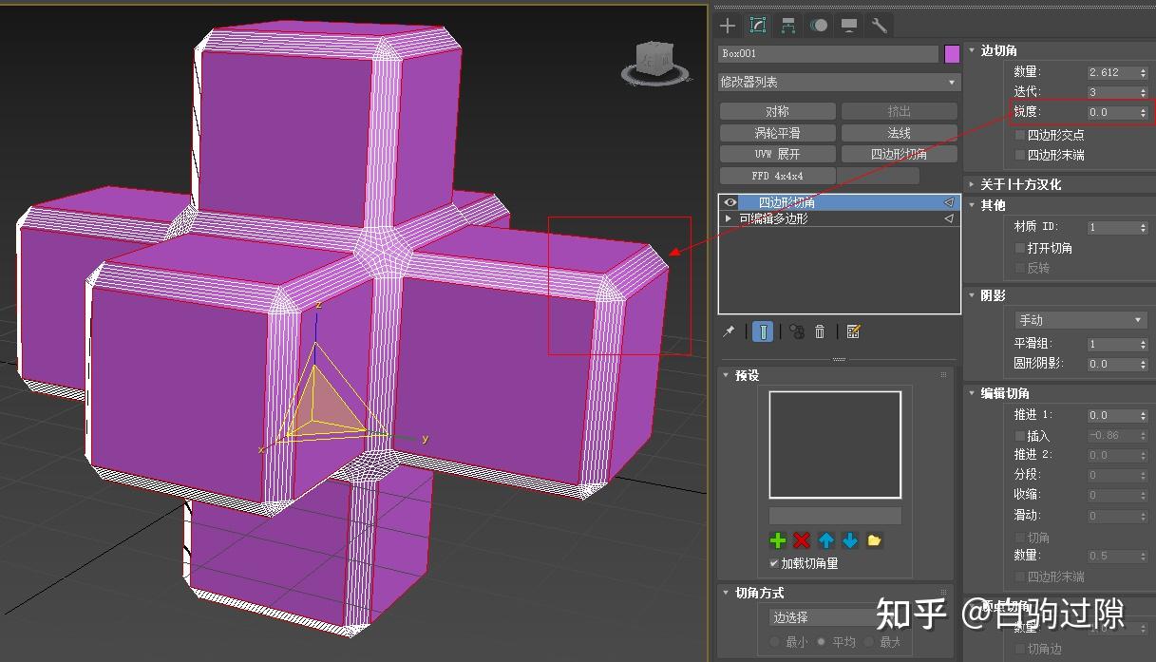Open the Create panel plus icon
This screenshot has width=1156, height=662.
coord(727,25)
